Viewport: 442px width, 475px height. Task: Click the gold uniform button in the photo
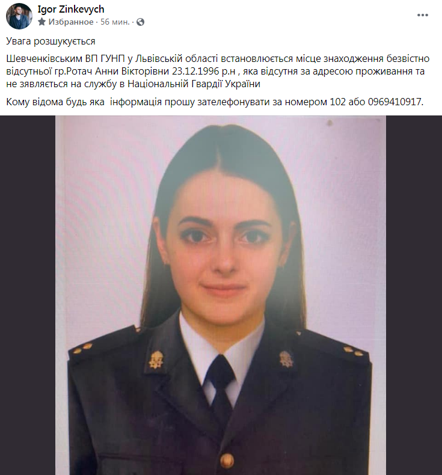point(227,460)
